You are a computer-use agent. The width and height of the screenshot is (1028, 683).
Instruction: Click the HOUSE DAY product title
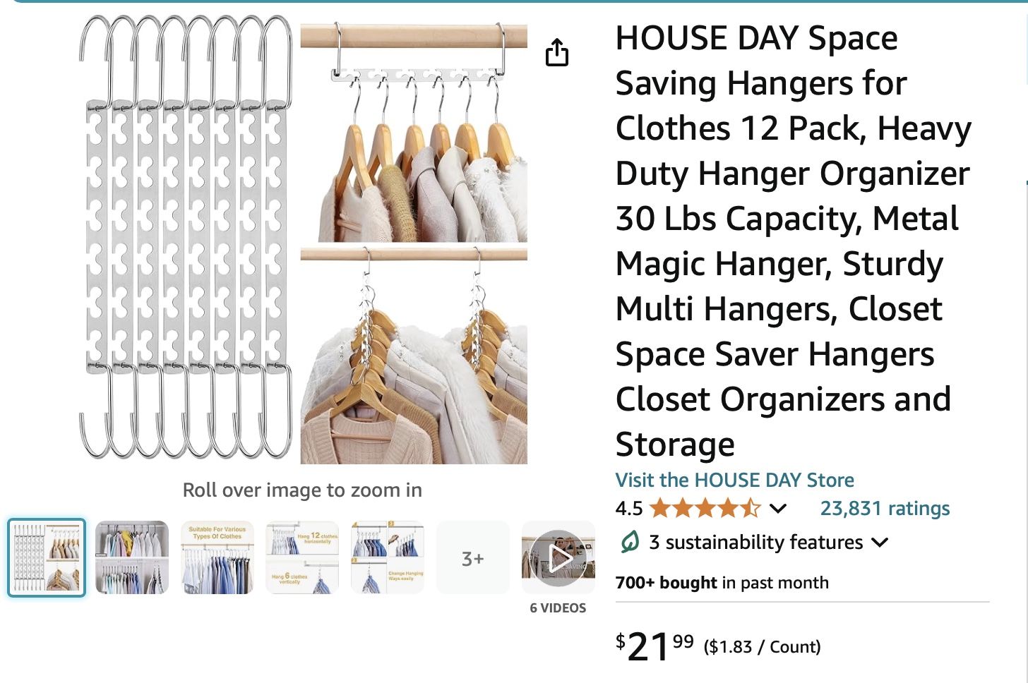[x=791, y=240]
